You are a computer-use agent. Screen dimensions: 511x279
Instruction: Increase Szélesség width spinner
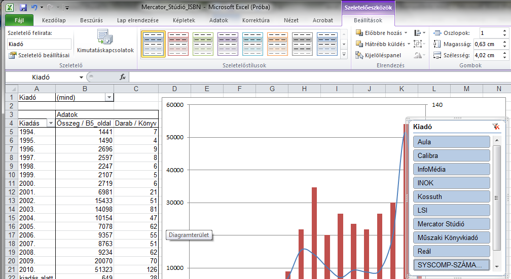(504, 53)
